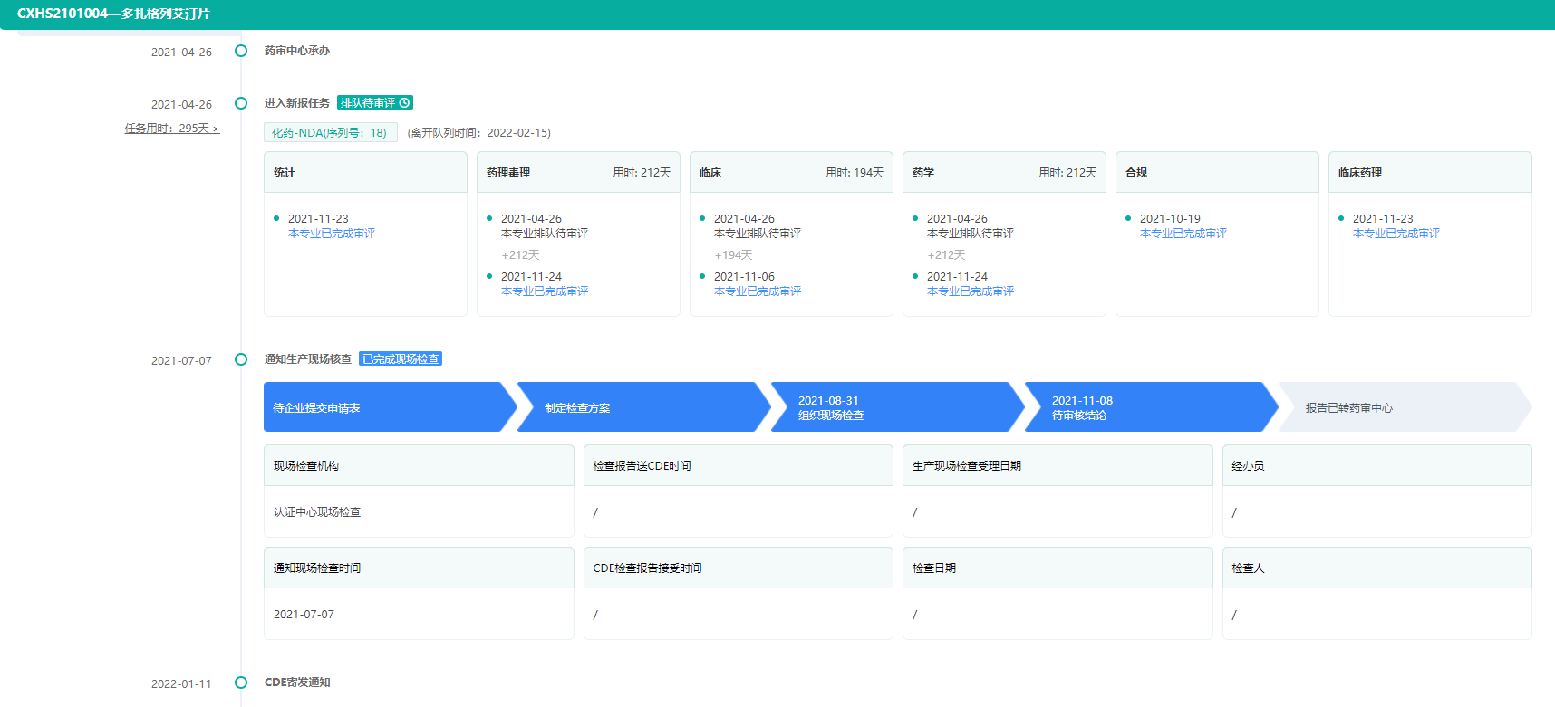Click timeline circle for 药审中心承办
The width and height of the screenshot is (1555, 707).
[x=241, y=51]
